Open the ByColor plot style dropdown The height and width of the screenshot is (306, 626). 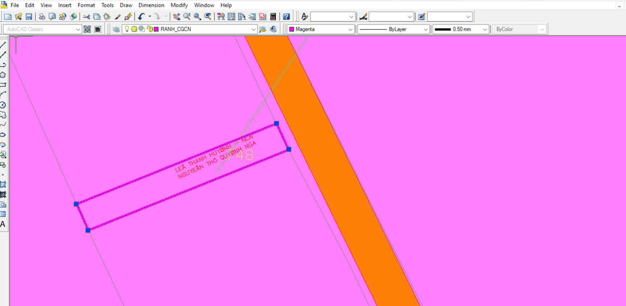(519, 29)
